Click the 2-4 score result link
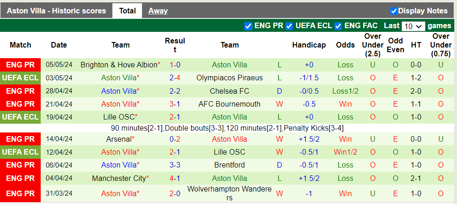This screenshot has height=204, width=457. click(175, 78)
